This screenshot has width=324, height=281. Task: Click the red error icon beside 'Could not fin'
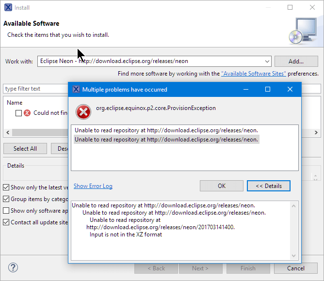click(27, 113)
